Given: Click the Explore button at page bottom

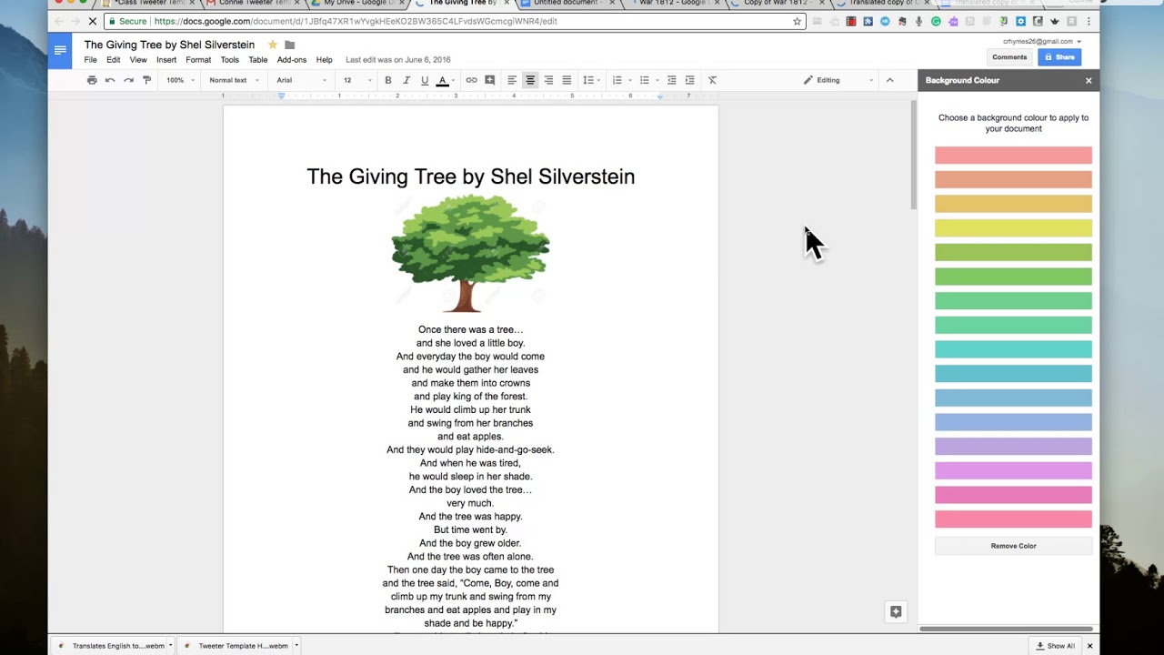Looking at the screenshot, I should point(896,612).
